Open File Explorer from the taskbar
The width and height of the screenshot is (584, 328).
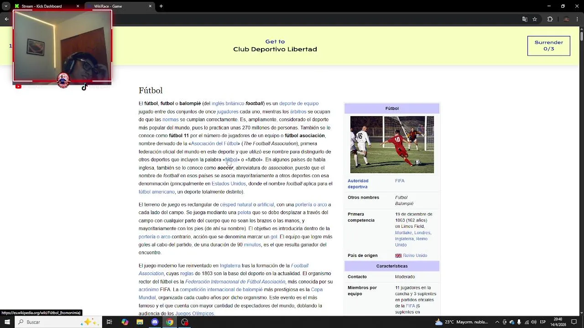click(x=140, y=322)
